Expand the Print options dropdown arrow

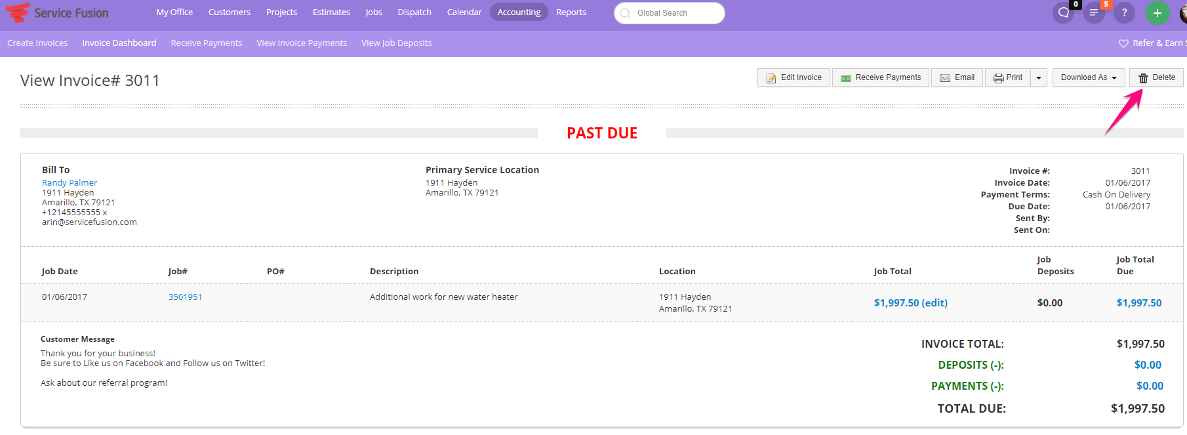click(x=1039, y=77)
